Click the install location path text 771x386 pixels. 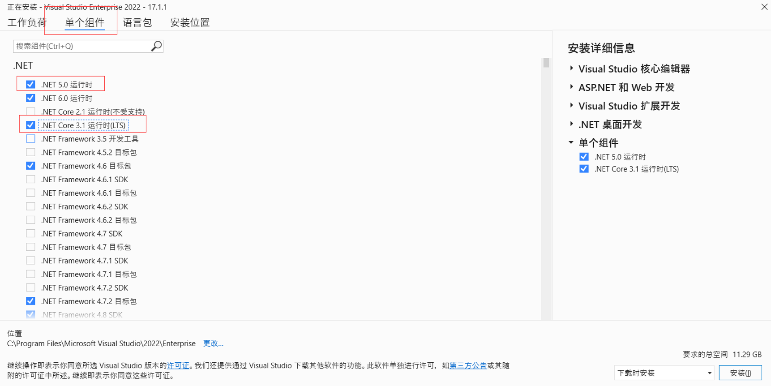(x=101, y=343)
